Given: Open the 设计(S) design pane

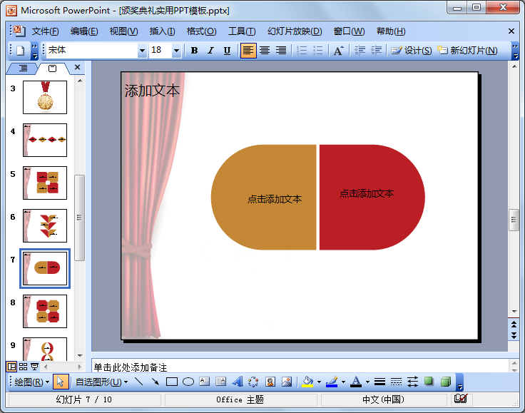Looking at the screenshot, I should [412, 51].
